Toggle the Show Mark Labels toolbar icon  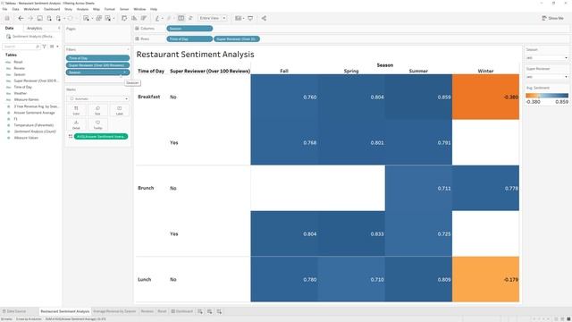[x=181, y=18]
